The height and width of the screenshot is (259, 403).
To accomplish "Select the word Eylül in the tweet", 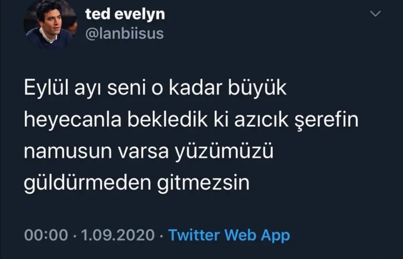I will click(46, 88).
